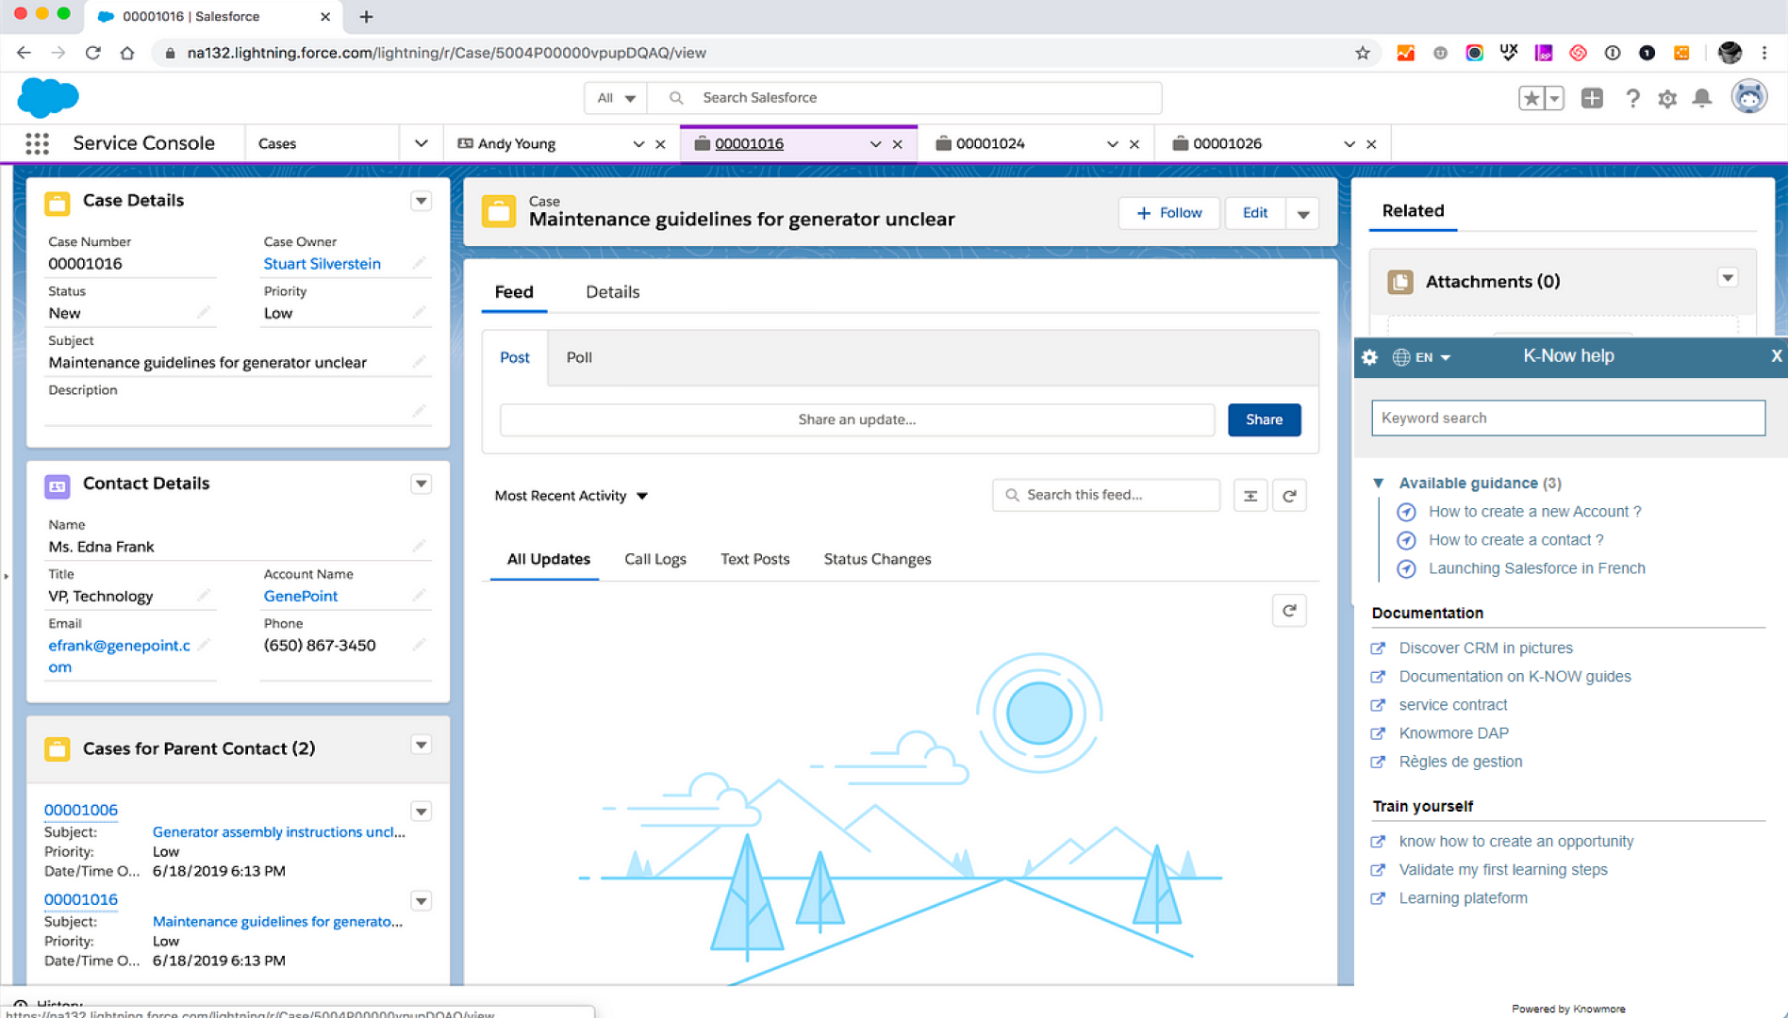
Task: Open case actions dropdown beside Edit
Action: point(1302,214)
